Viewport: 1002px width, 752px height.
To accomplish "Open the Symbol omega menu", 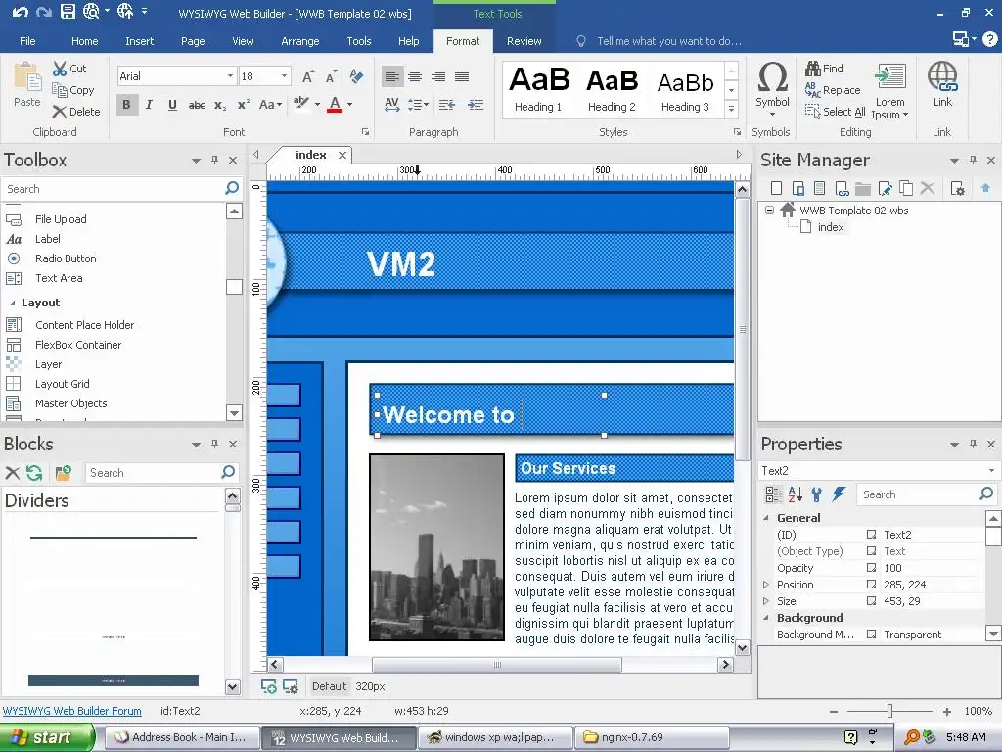I will click(x=772, y=89).
